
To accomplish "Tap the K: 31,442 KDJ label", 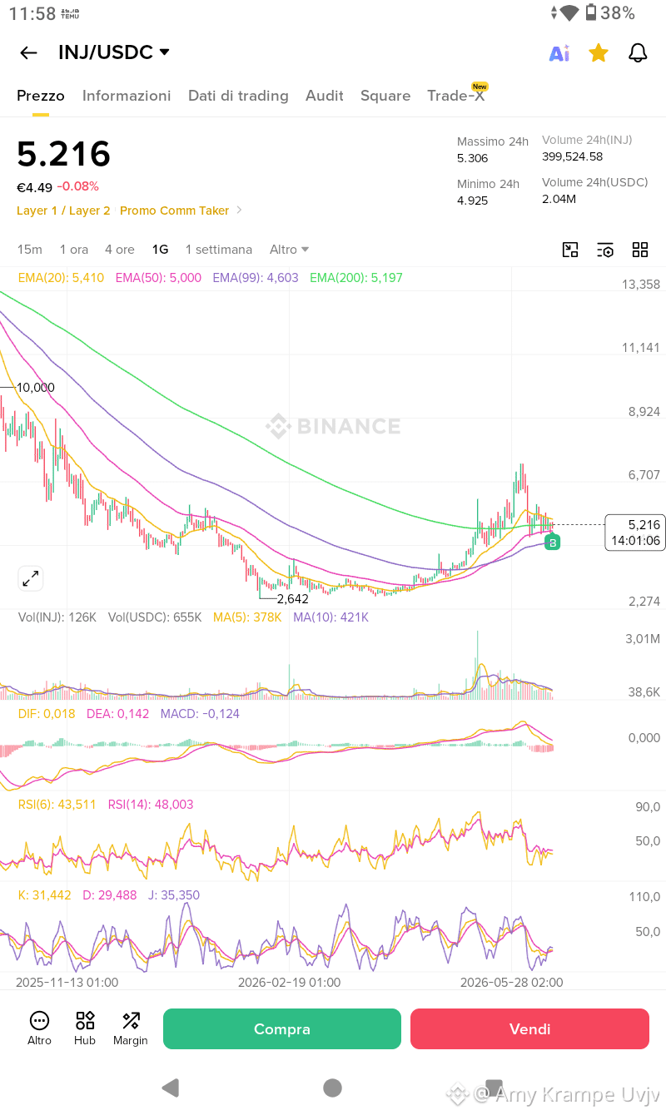I will tap(45, 895).
